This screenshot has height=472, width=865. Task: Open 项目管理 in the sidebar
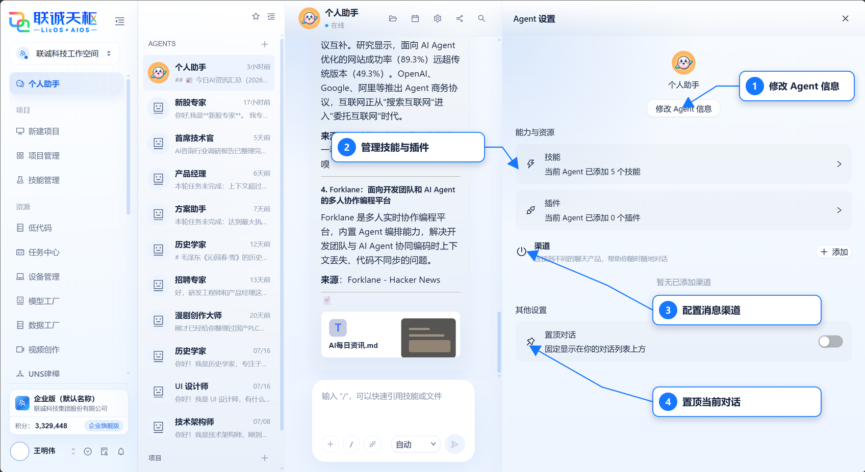click(x=66, y=156)
